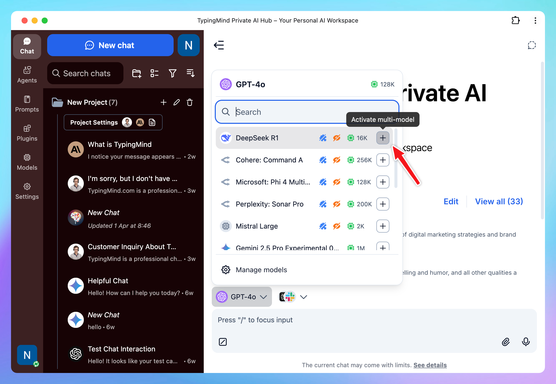Open the 'I'm sorry, but I don't have' chat
The height and width of the screenshot is (384, 556).
(x=131, y=184)
